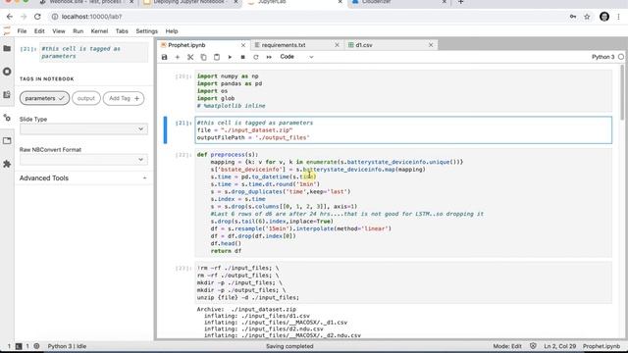
Task: Open the browser three-dot menu
Action: [619, 17]
